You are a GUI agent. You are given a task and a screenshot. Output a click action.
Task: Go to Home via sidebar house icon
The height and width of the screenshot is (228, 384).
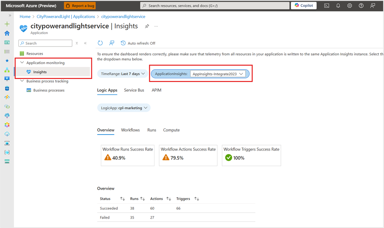click(7, 33)
